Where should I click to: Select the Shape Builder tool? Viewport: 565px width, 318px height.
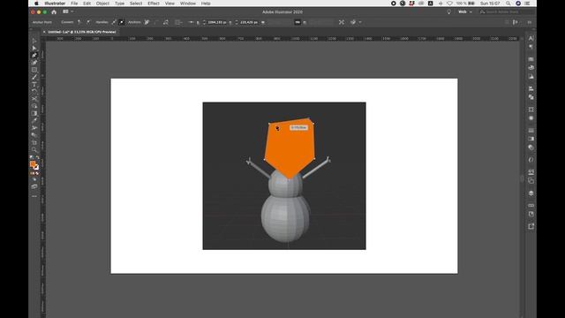34,106
